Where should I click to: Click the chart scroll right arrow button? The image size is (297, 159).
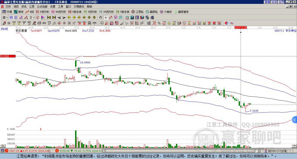[x=294, y=146]
